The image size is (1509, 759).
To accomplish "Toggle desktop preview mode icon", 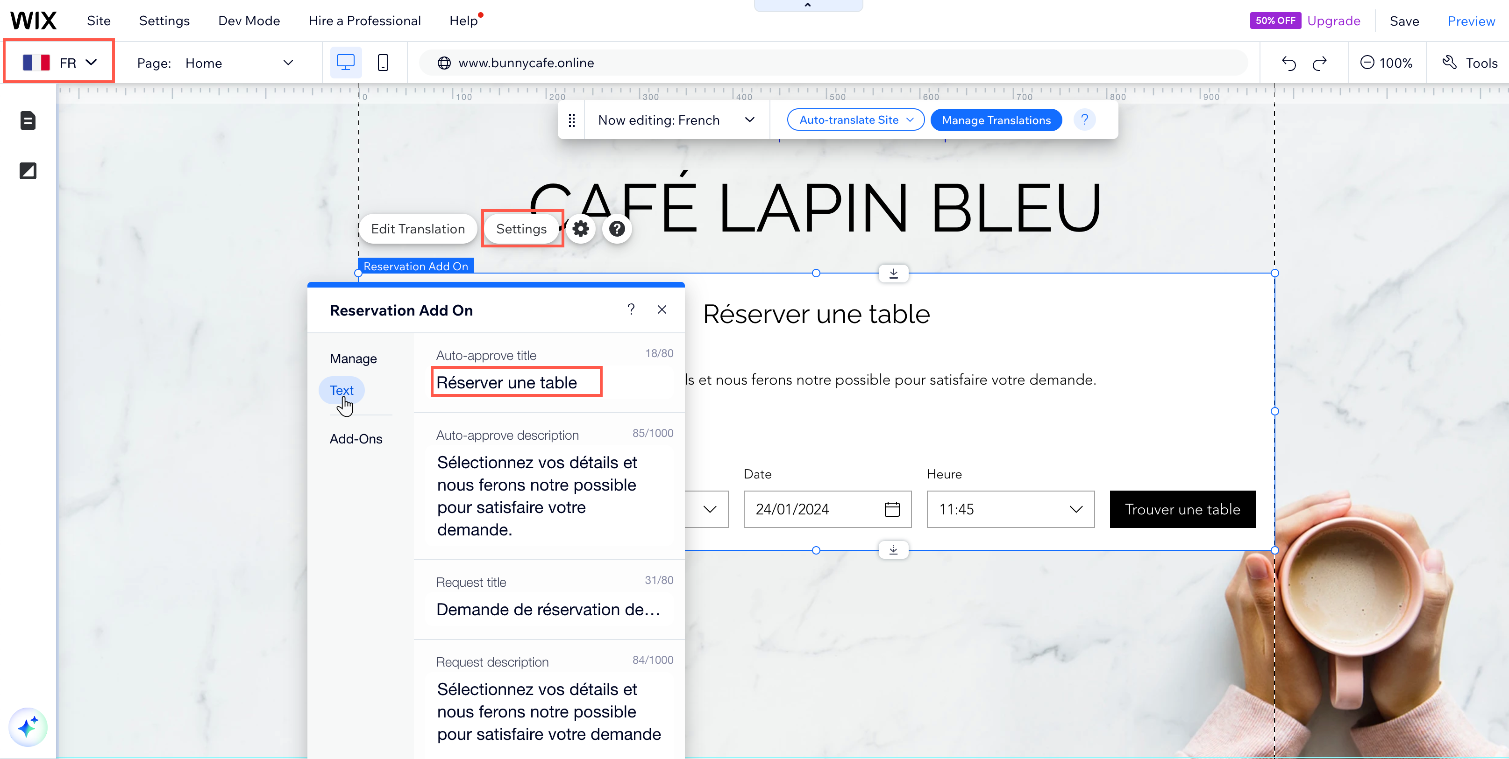I will pyautogui.click(x=346, y=62).
